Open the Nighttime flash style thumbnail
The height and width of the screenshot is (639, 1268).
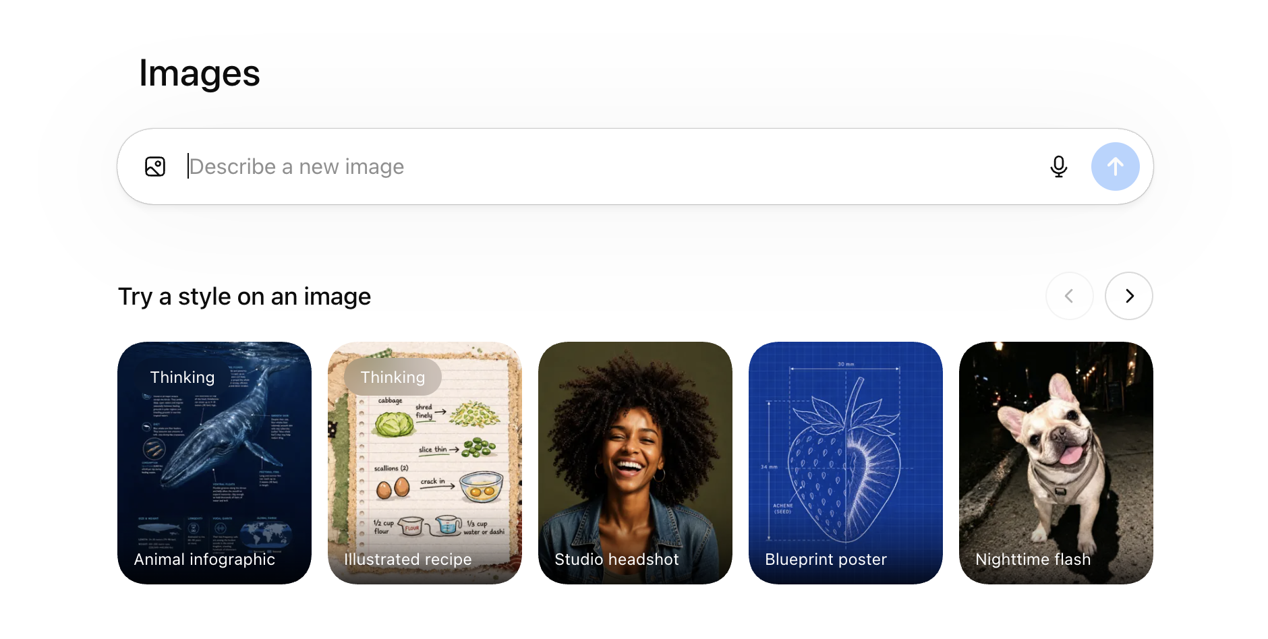tap(1056, 463)
